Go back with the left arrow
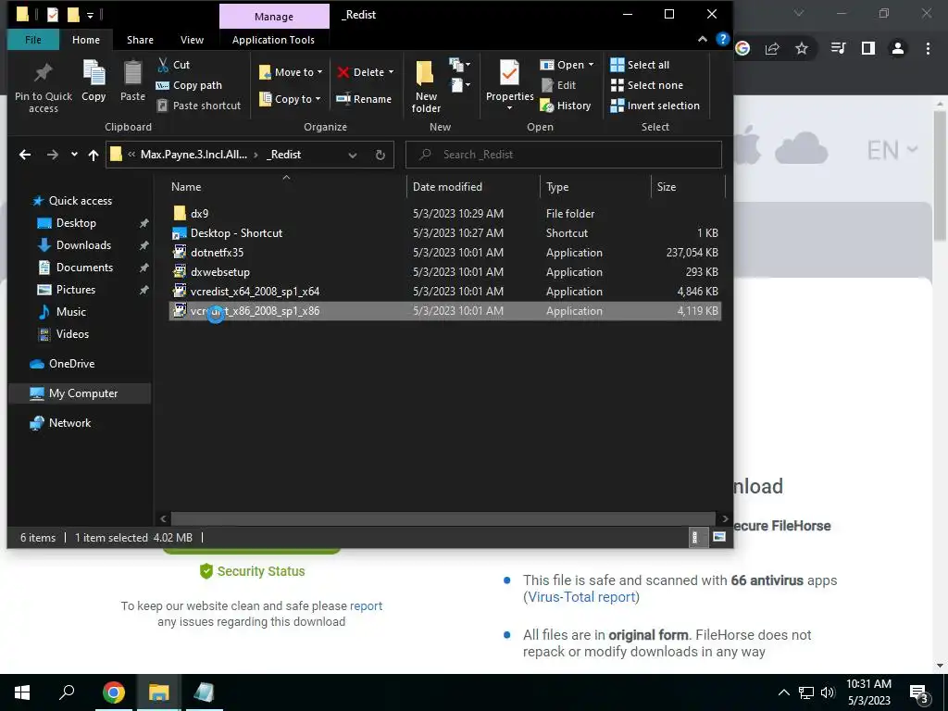The image size is (948, 711). coord(25,155)
